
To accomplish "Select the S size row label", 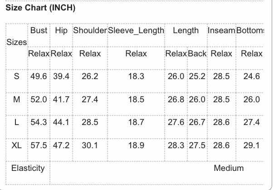I will click(x=17, y=76).
